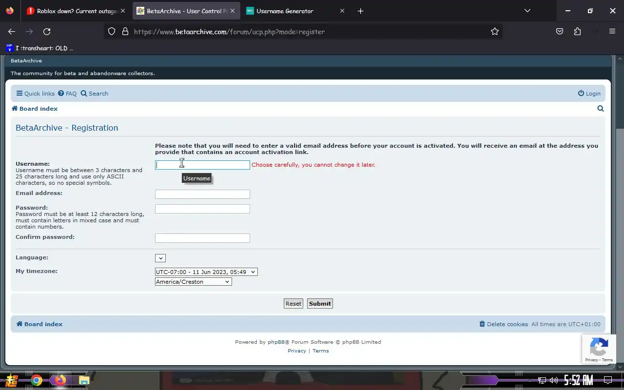Viewport: 624px width, 390px height.
Task: Open the Windows Start menu icon
Action: pyautogui.click(x=12, y=380)
